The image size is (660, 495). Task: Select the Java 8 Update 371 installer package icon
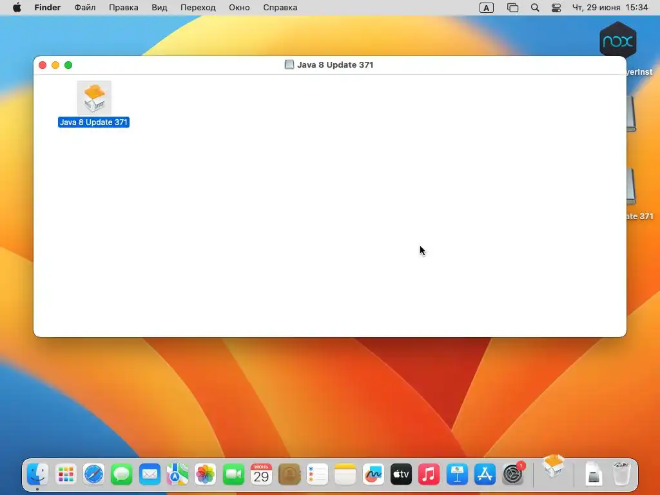click(94, 98)
